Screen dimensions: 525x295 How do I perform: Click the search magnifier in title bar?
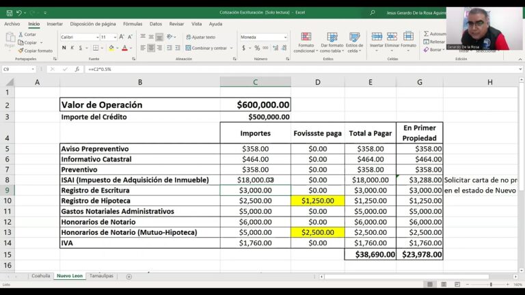373,13
